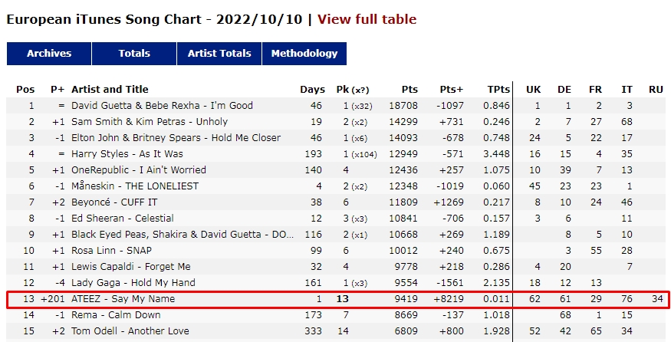Select Måneskin - THE LONELIEST entry

[x=135, y=186]
